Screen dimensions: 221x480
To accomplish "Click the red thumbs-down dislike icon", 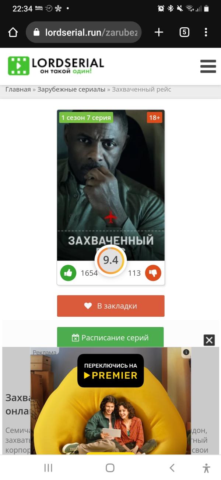I will (x=153, y=273).
